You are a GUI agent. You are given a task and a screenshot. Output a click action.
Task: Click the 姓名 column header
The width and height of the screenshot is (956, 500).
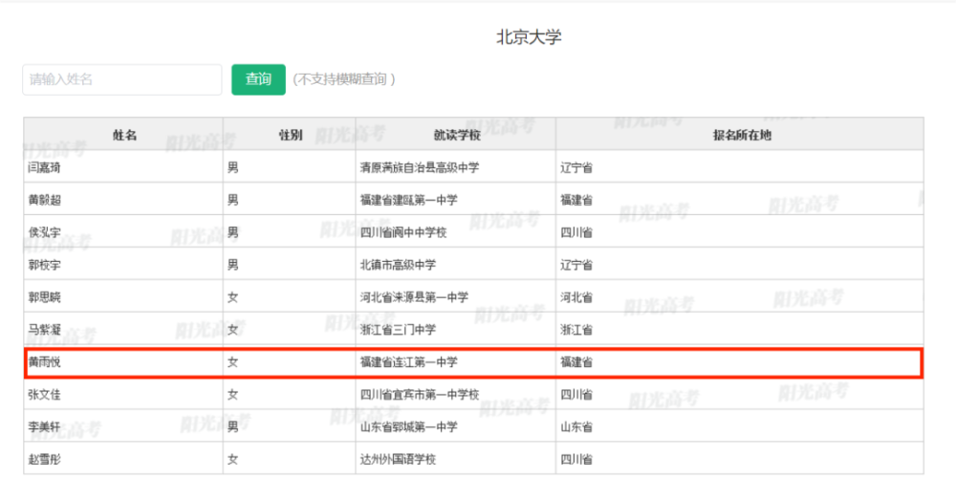coord(124,135)
